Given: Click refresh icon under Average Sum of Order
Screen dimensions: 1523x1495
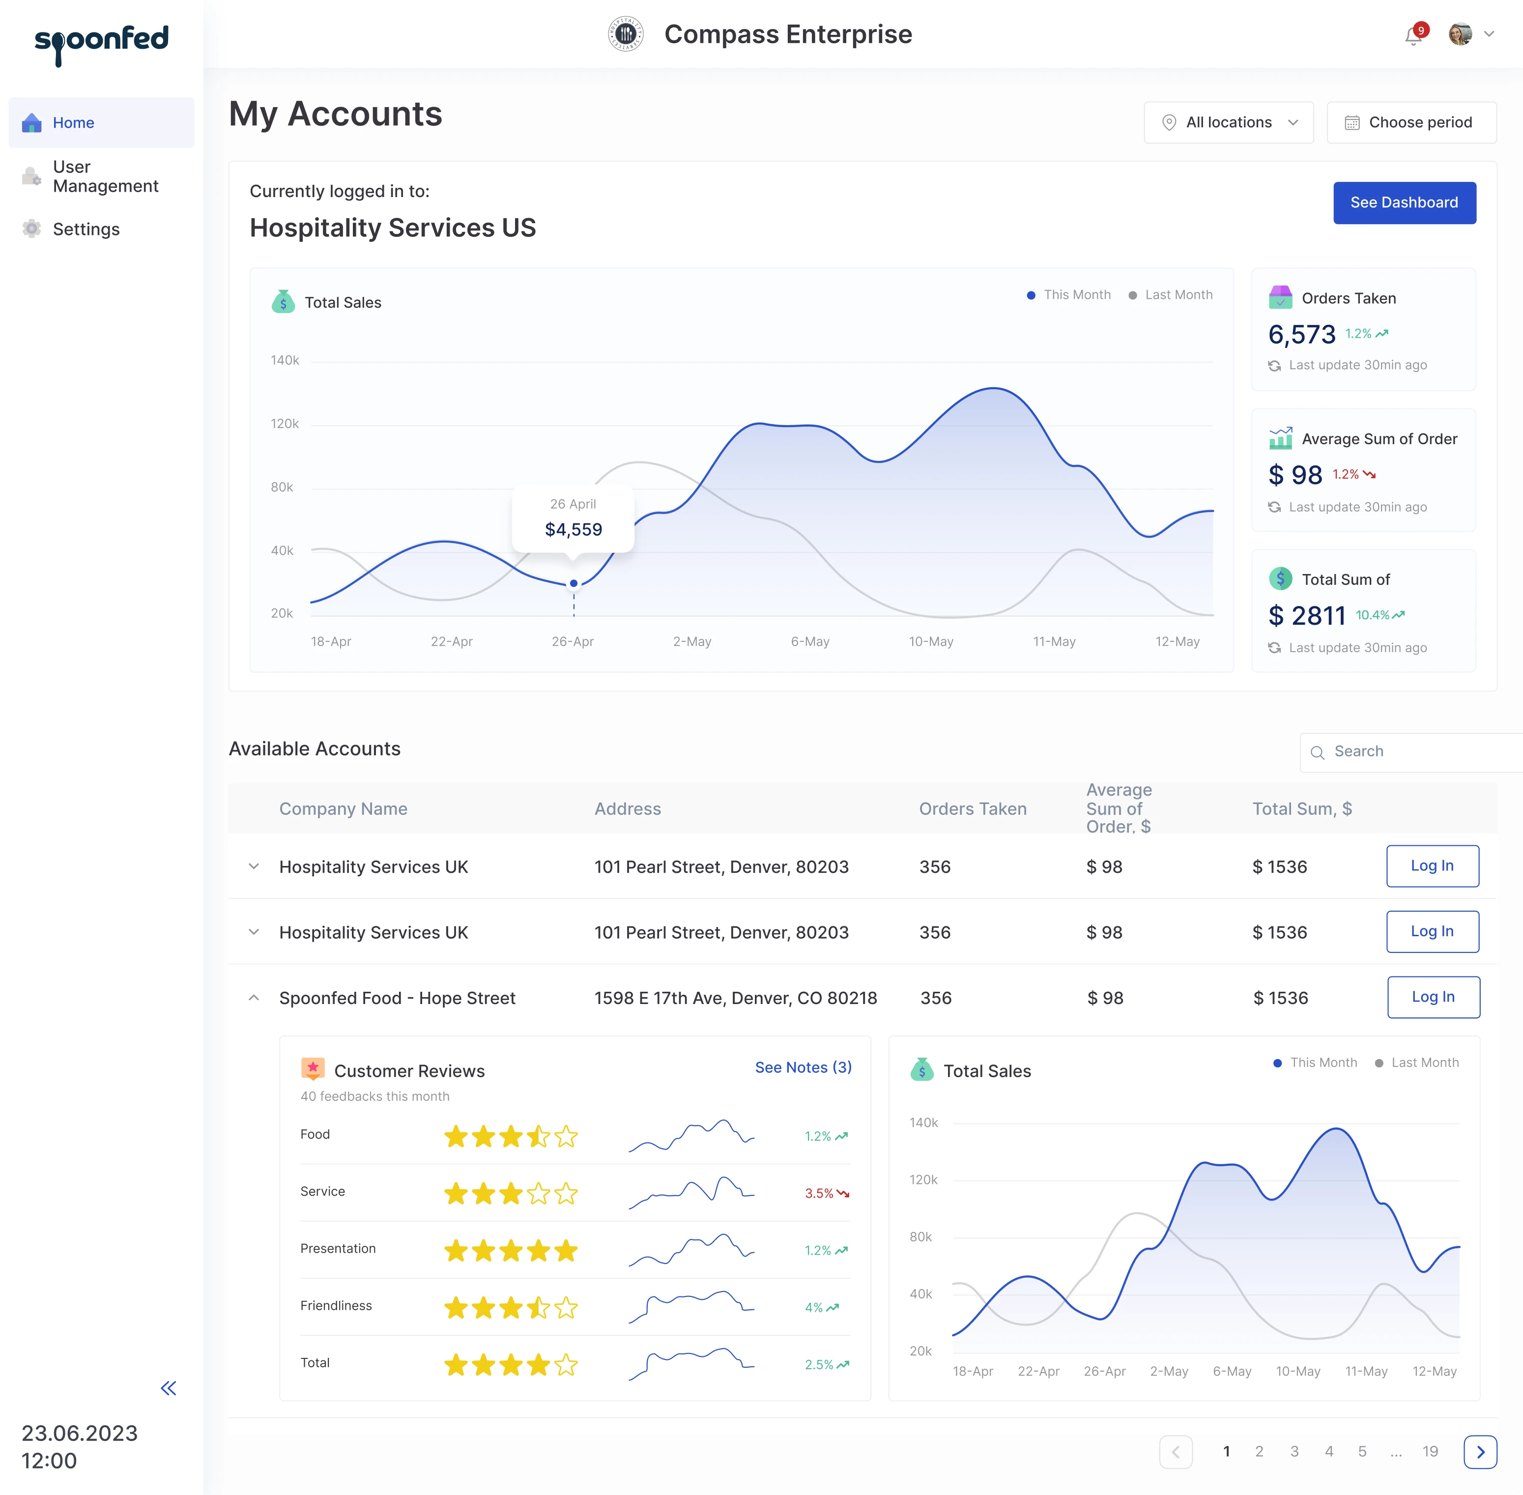Looking at the screenshot, I should coord(1274,507).
